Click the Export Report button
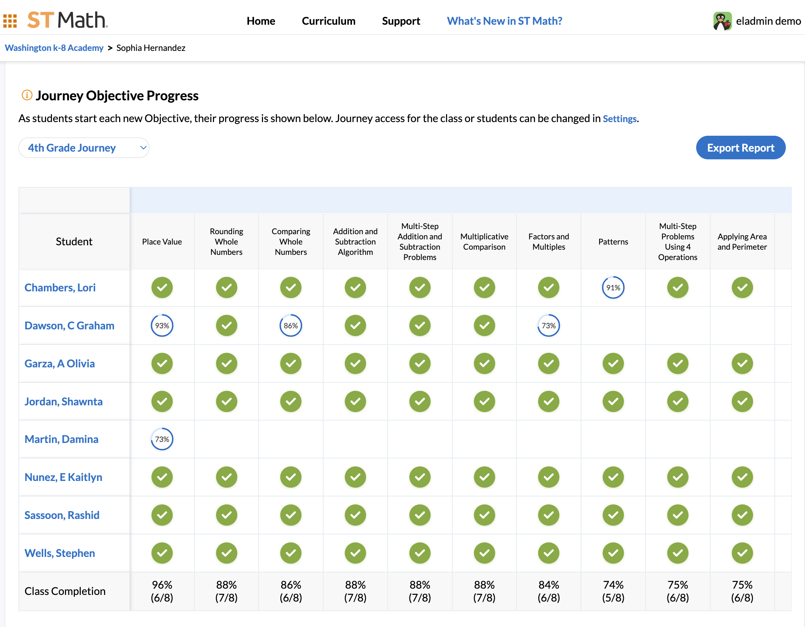This screenshot has height=627, width=805. [x=740, y=148]
